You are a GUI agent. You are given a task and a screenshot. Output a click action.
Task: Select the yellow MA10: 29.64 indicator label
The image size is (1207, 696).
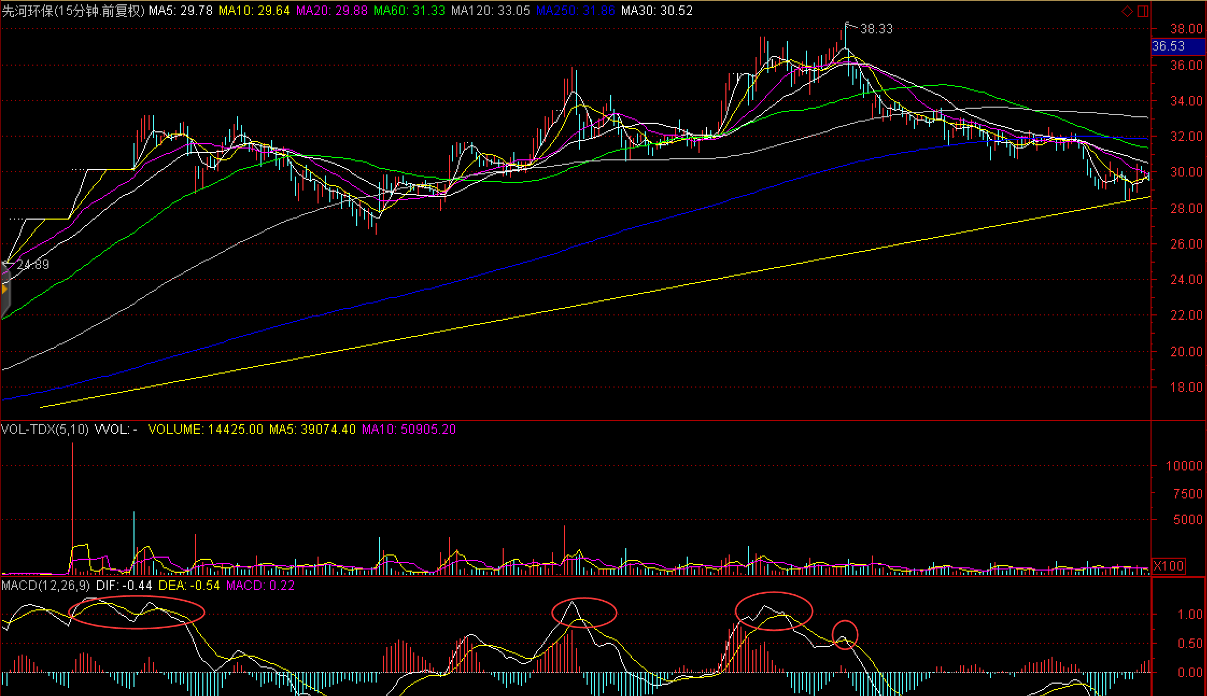coord(254,11)
